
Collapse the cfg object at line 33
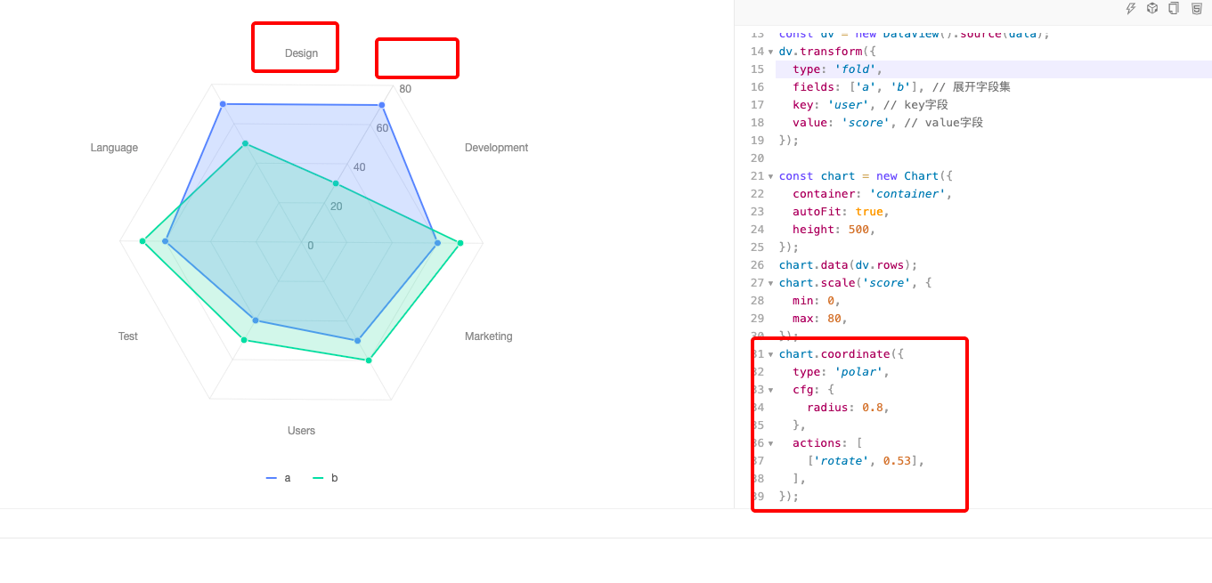pos(769,389)
